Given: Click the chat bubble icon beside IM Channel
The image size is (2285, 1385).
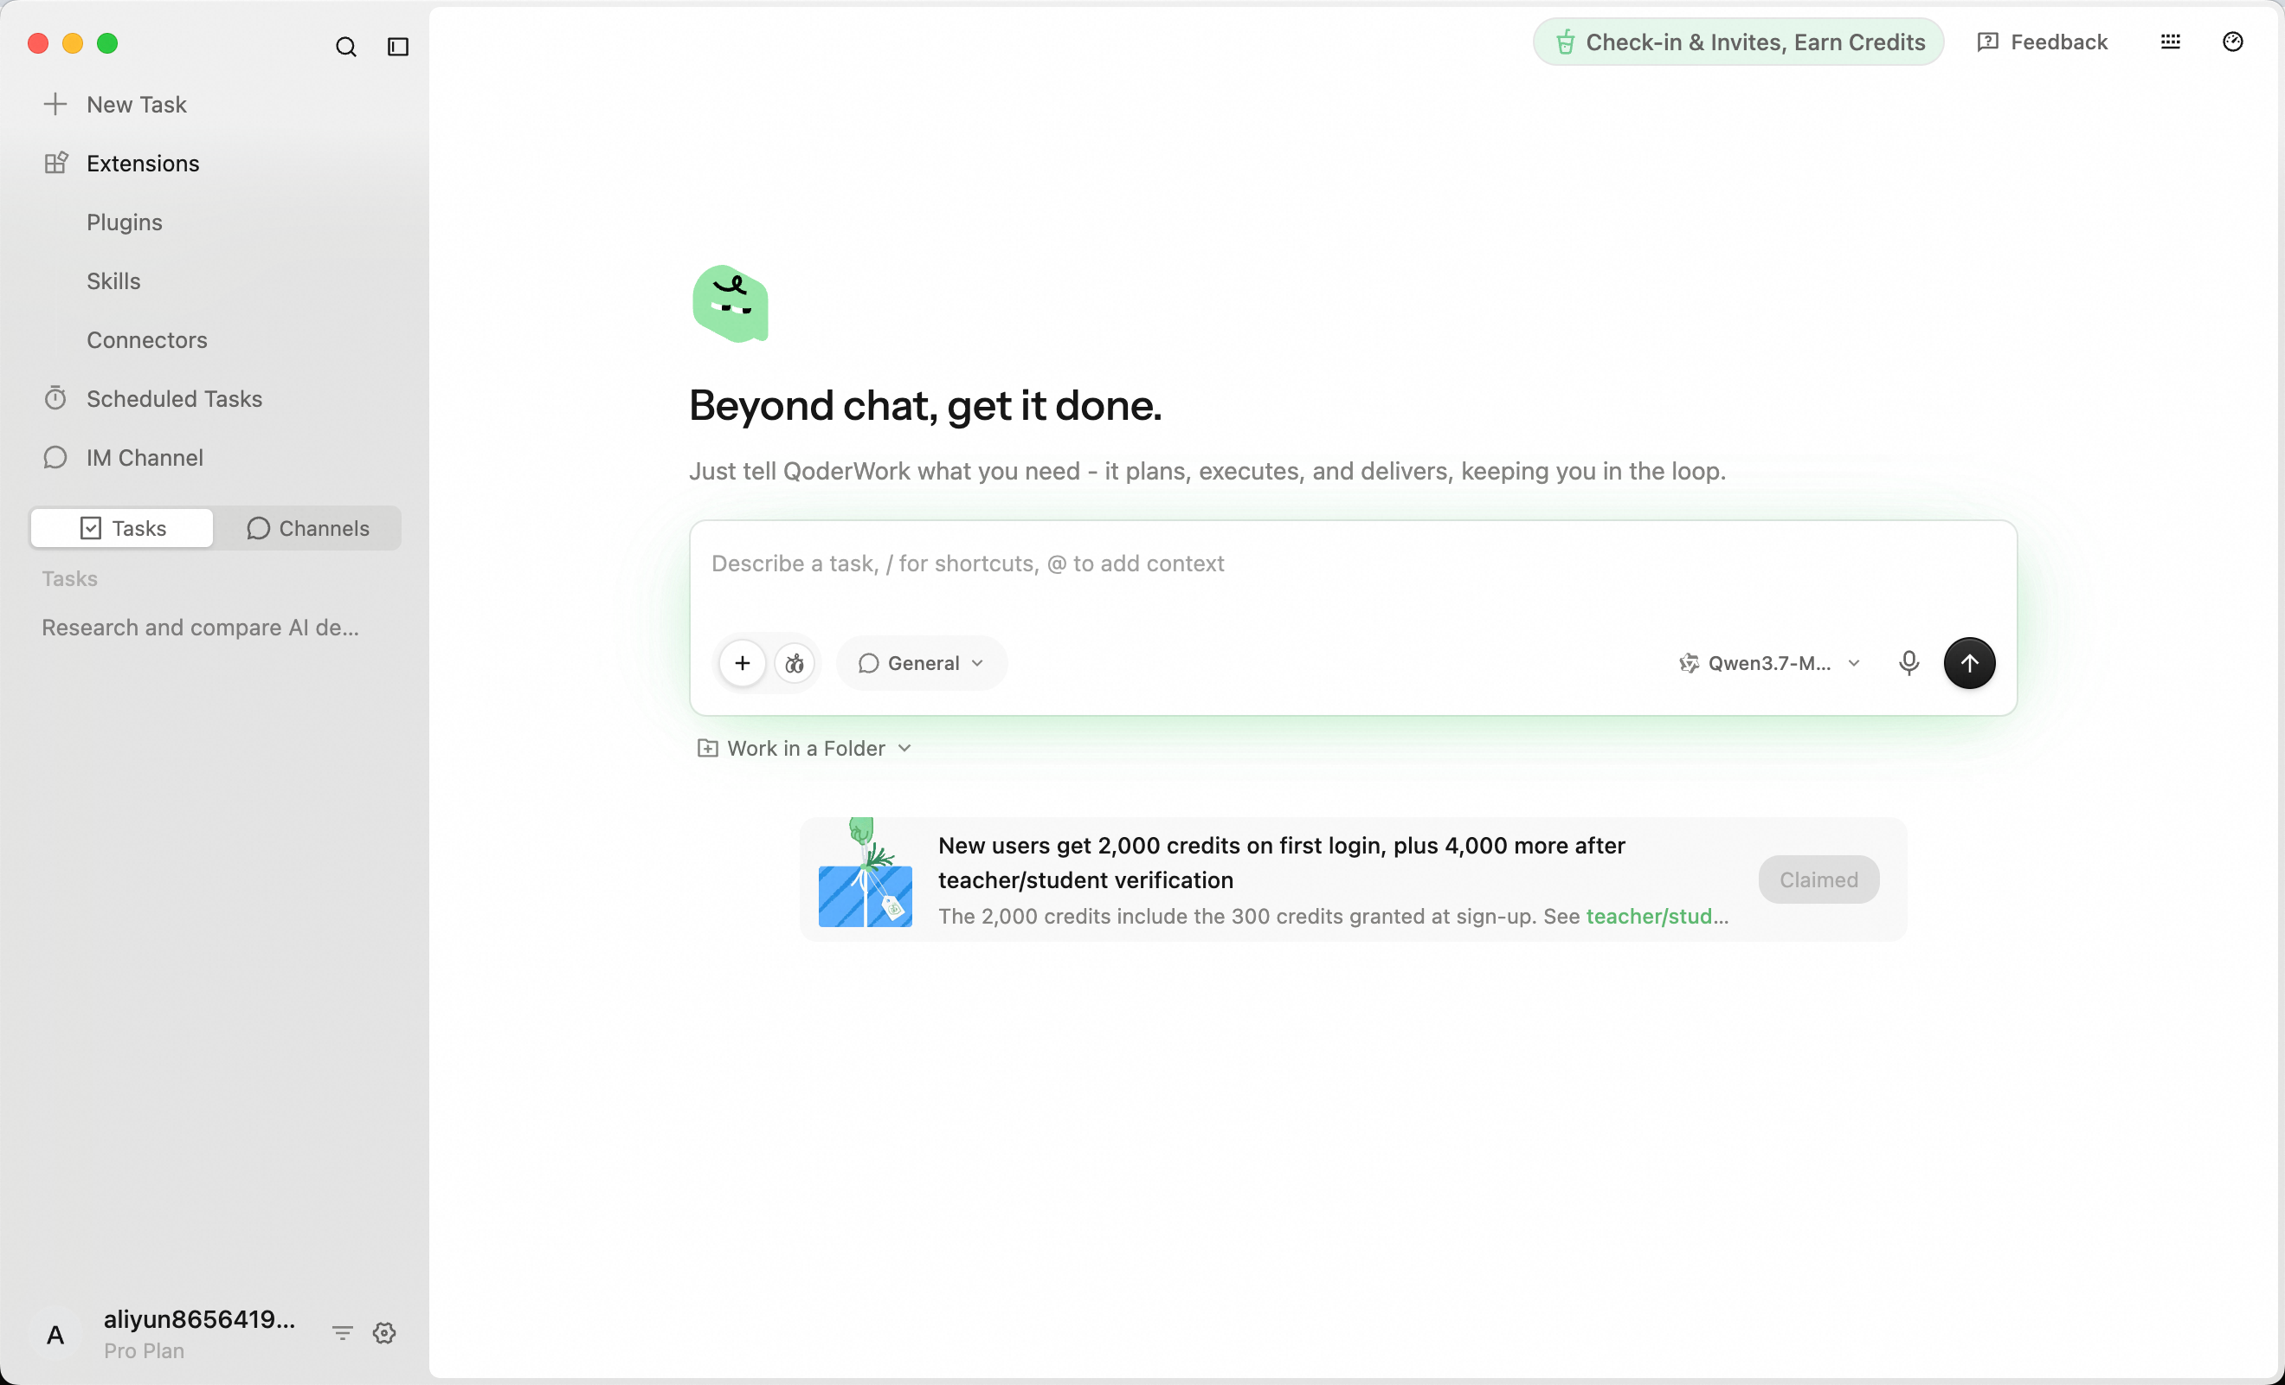Looking at the screenshot, I should (x=55, y=457).
